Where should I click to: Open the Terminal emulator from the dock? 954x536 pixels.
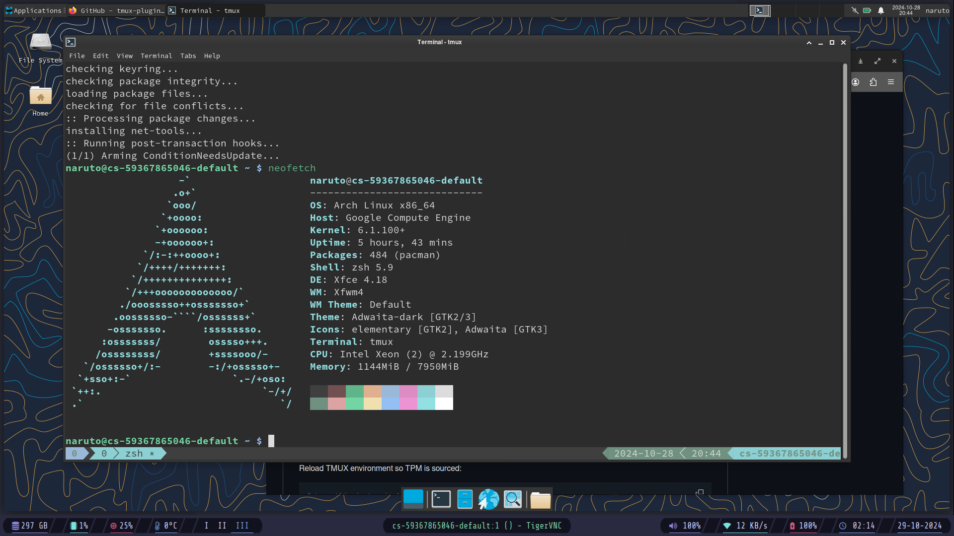[441, 499]
